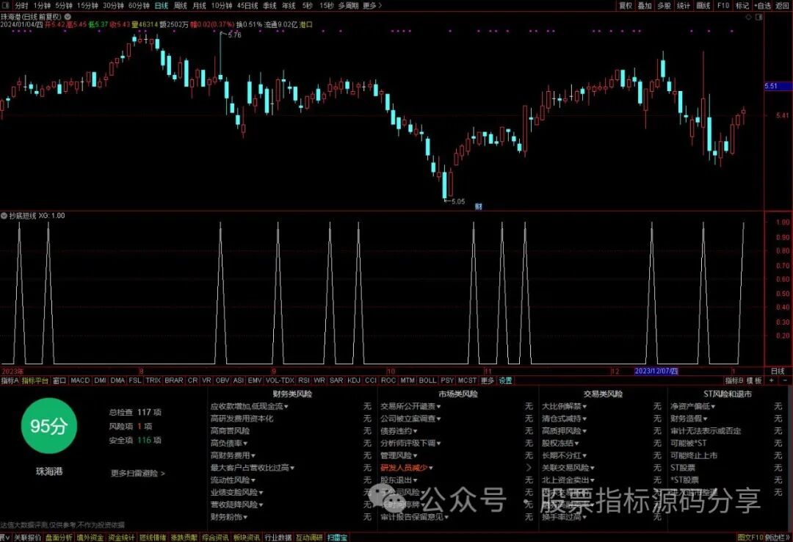
Task: Click the 多股 multi-stock button
Action: (664, 5)
